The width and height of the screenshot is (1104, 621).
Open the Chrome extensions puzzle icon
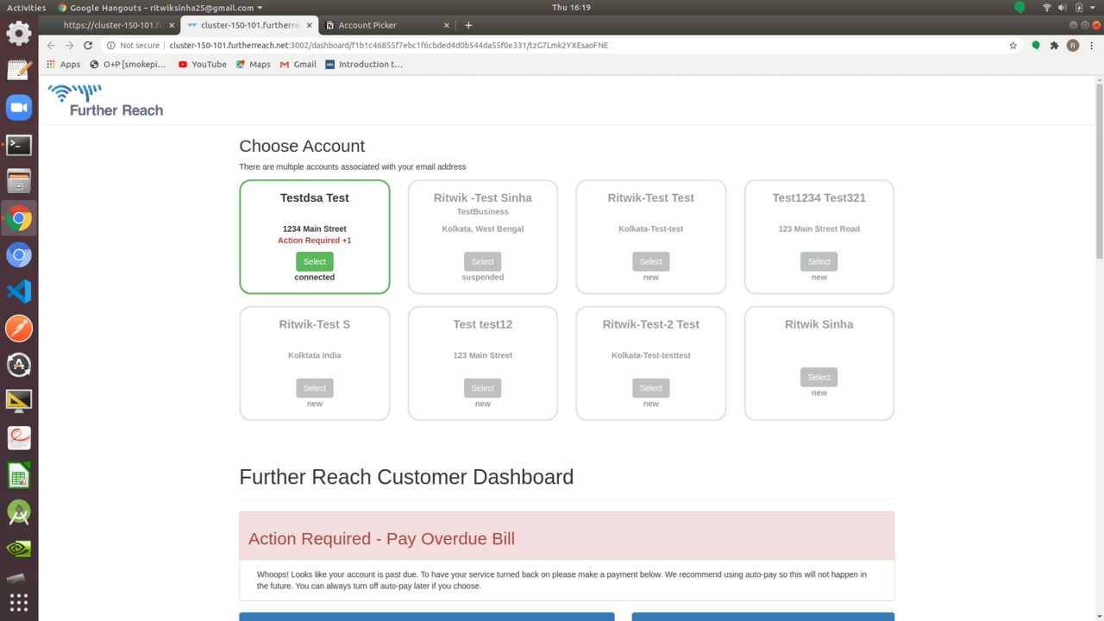tap(1054, 46)
